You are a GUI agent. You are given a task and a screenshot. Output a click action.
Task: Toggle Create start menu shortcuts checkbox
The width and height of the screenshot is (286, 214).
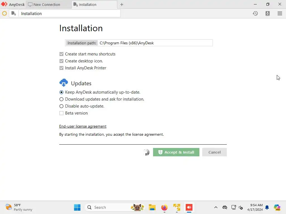click(x=61, y=54)
